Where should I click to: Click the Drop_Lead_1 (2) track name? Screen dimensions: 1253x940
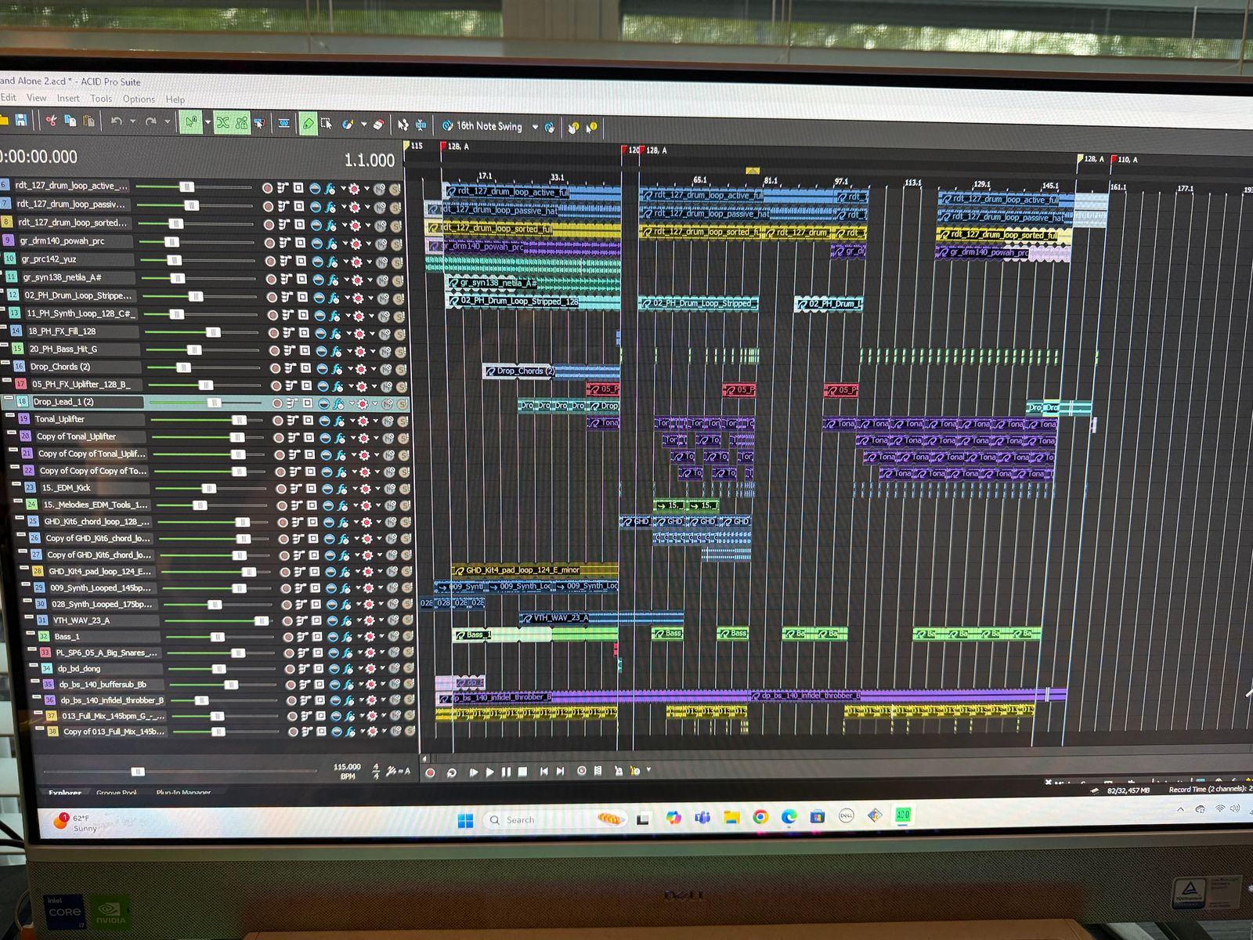pyautogui.click(x=63, y=402)
